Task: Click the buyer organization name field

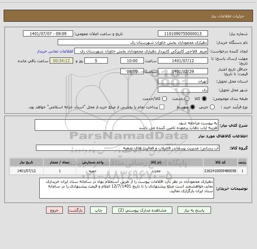Action: pos(133,42)
